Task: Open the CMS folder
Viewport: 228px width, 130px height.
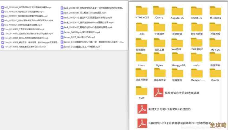Action: (141, 91)
